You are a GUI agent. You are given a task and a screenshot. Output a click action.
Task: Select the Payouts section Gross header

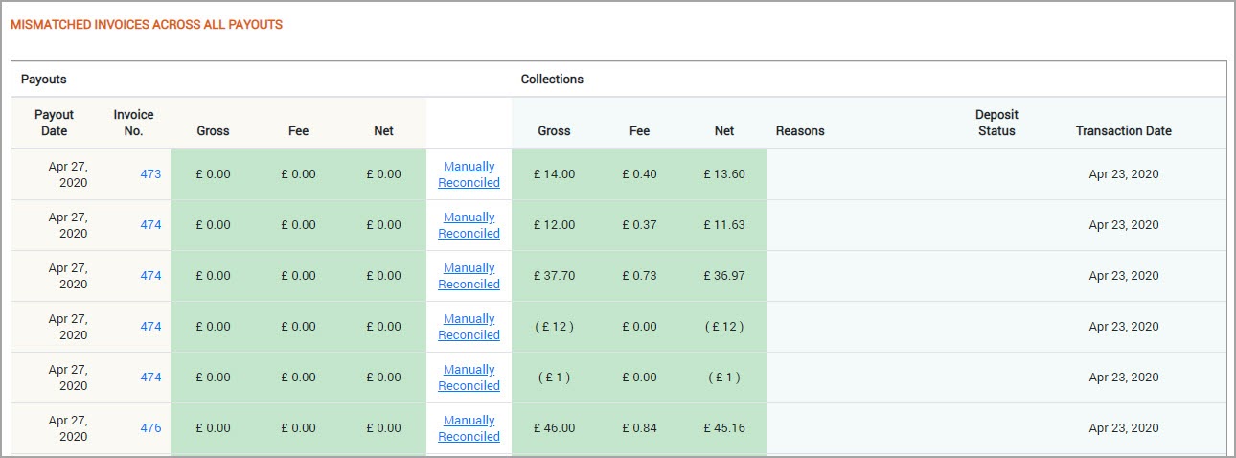(x=213, y=131)
